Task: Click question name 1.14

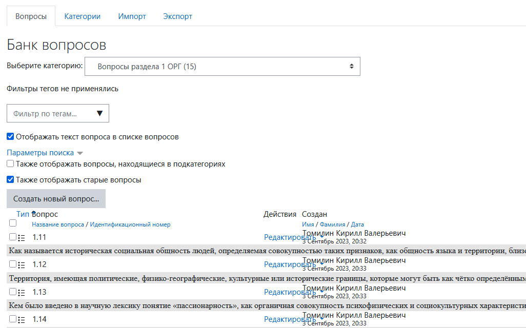Action: point(39,319)
